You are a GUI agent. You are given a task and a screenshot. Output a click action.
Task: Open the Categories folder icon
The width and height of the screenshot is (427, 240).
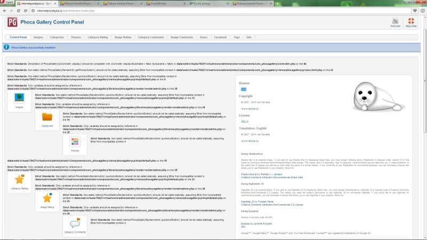47,117
